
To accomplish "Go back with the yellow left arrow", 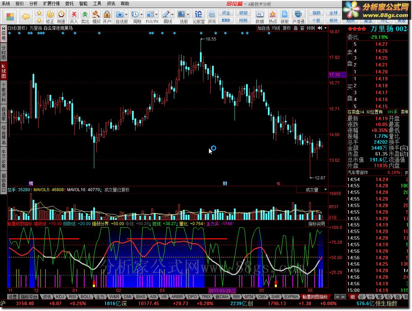I will [x=26, y=17].
